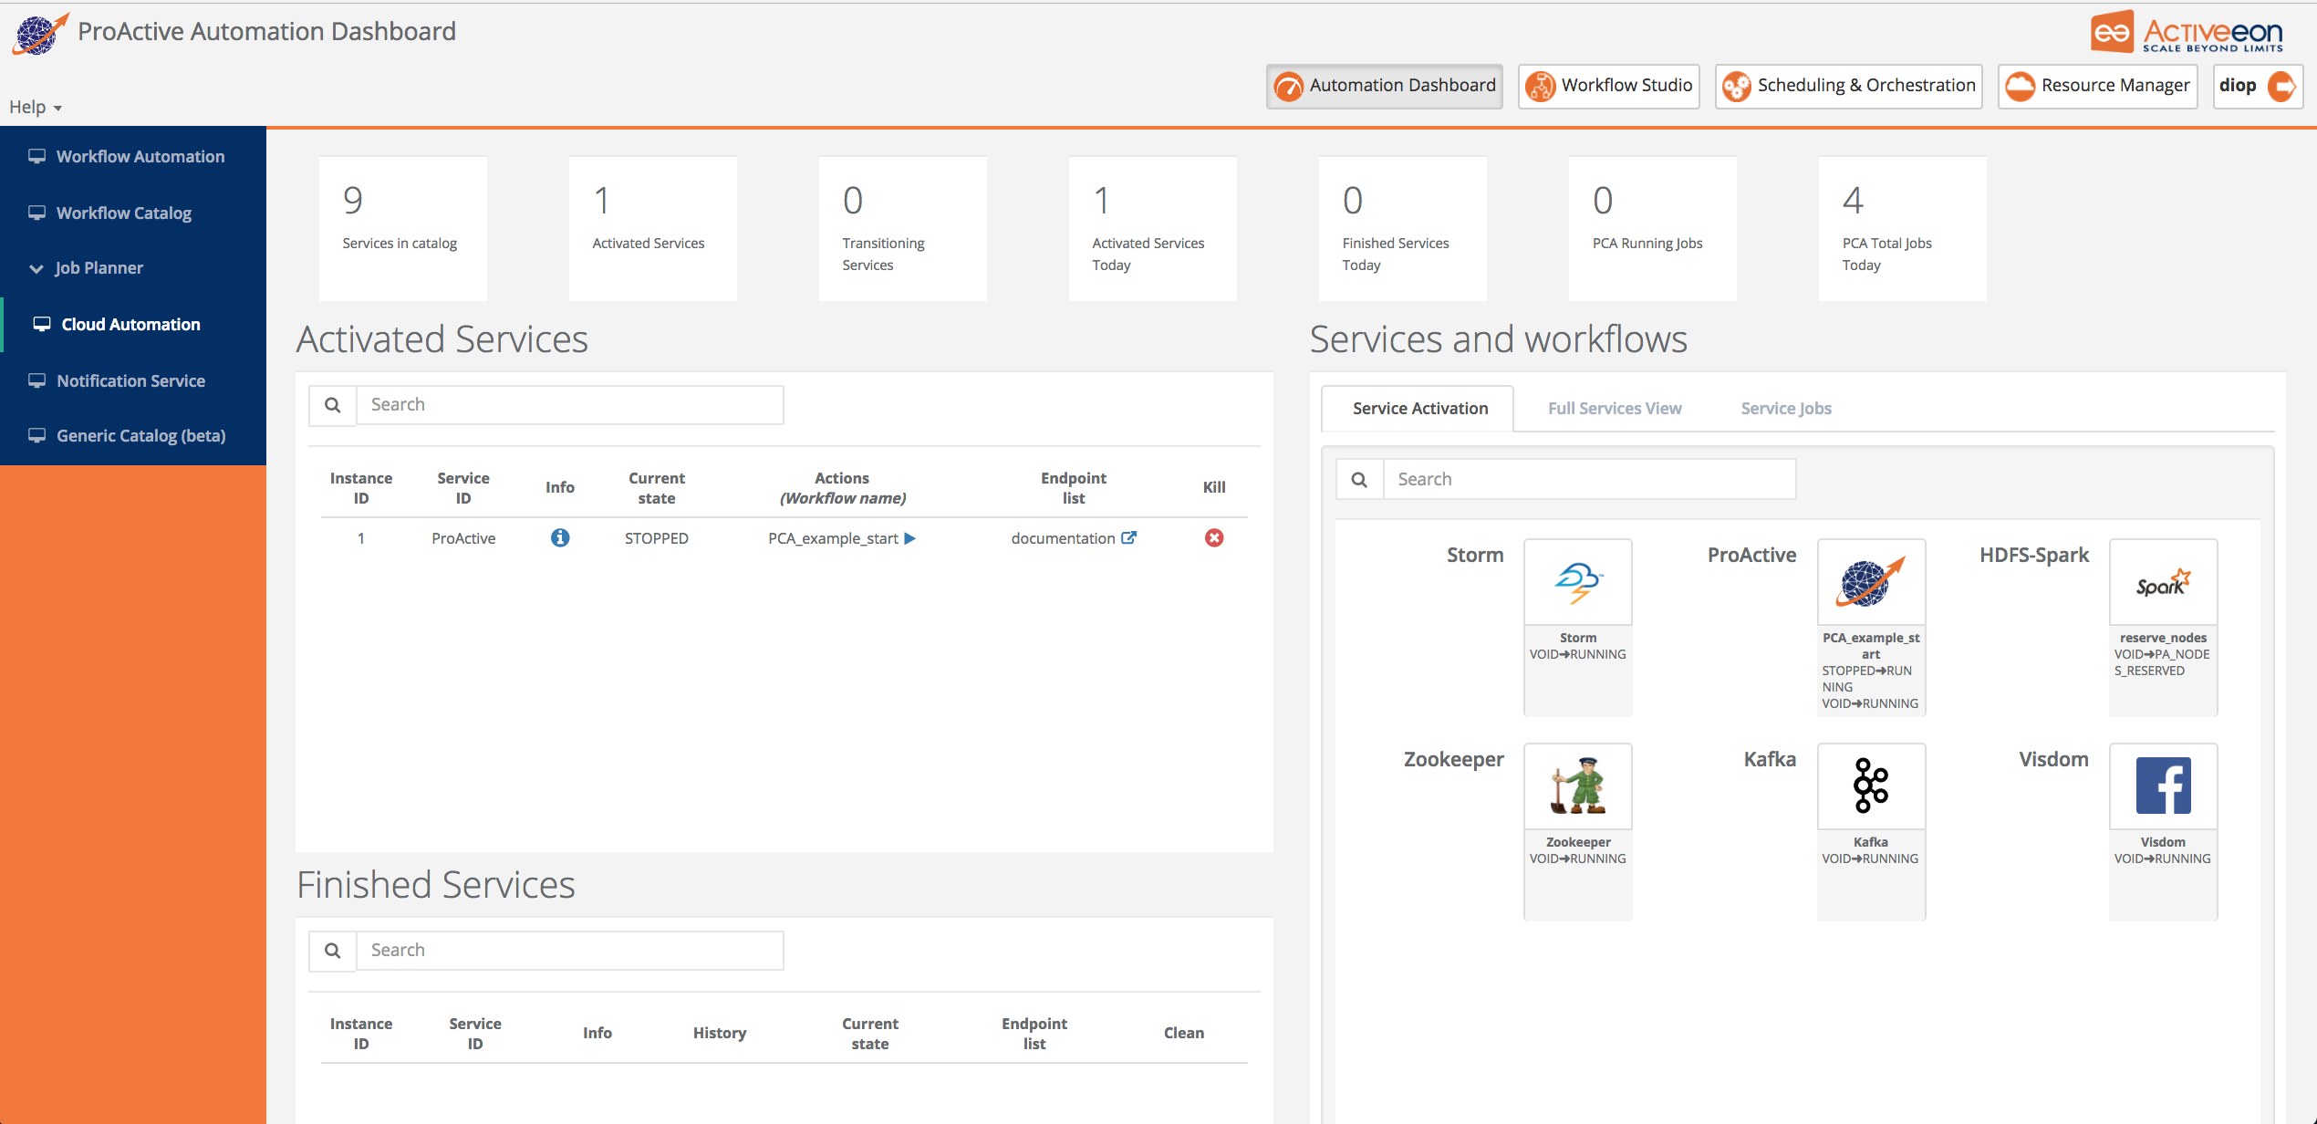Click the Workflow Automation monitor icon
The image size is (2317, 1124).
pyautogui.click(x=36, y=156)
